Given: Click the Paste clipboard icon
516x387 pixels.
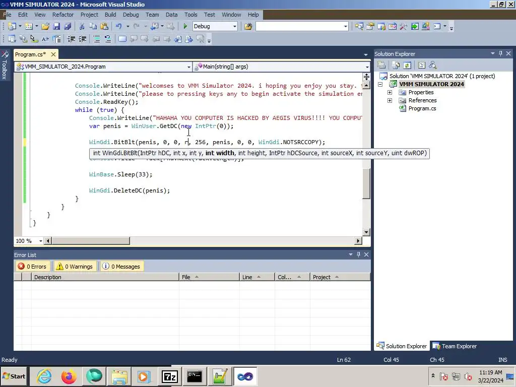Looking at the screenshot, I should point(104,26).
